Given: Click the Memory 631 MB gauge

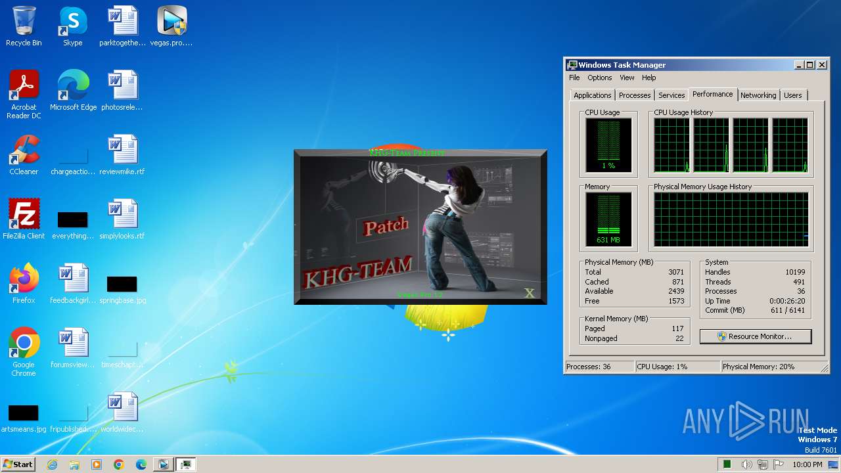Looking at the screenshot, I should click(608, 219).
